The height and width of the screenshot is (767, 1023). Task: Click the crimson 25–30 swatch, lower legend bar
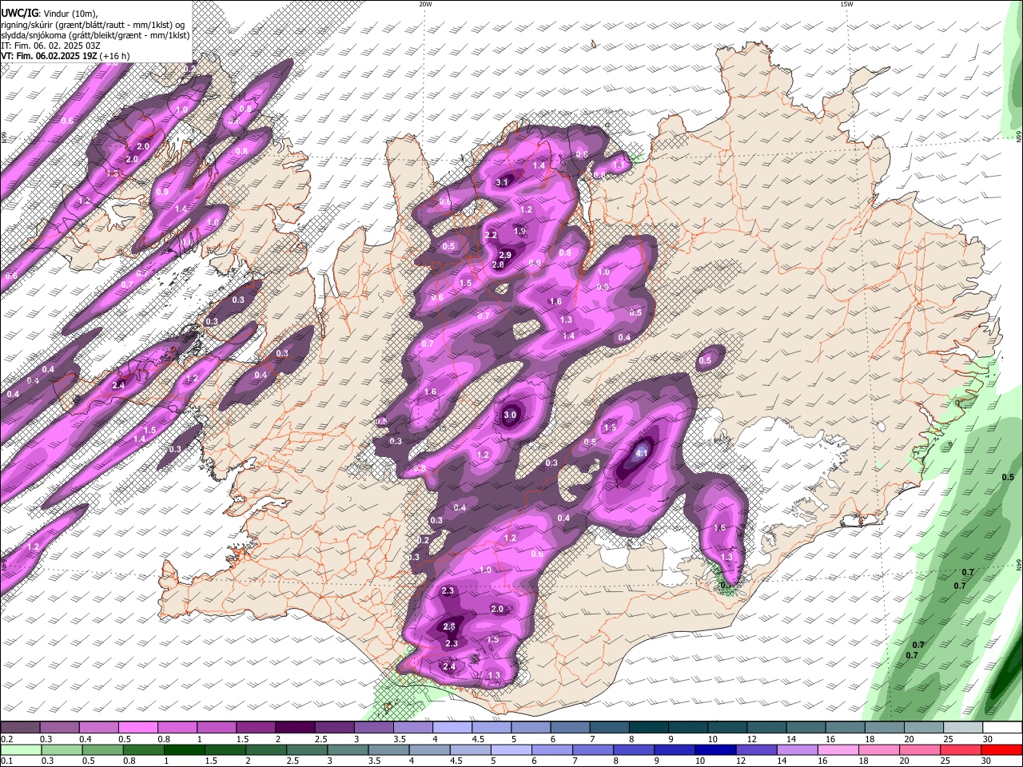click(x=960, y=749)
